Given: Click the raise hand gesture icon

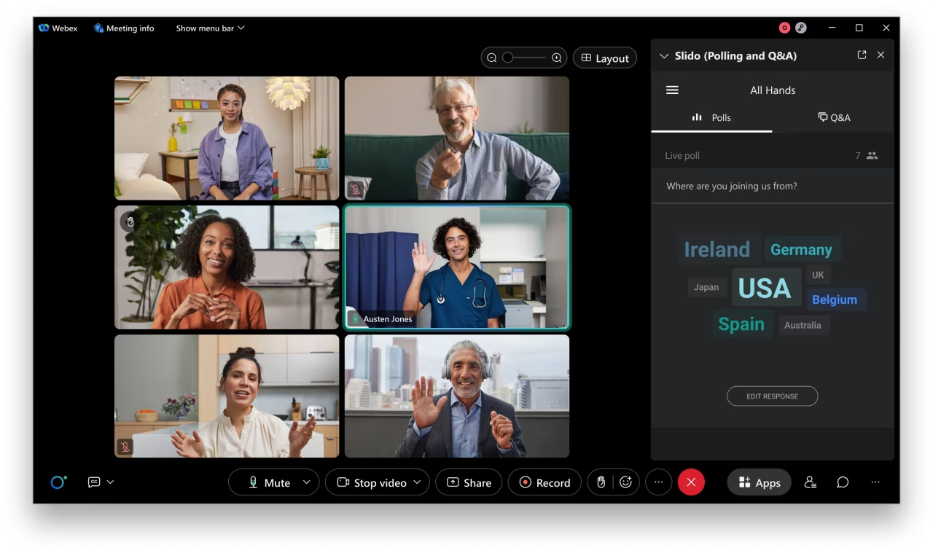Looking at the screenshot, I should coord(601,482).
